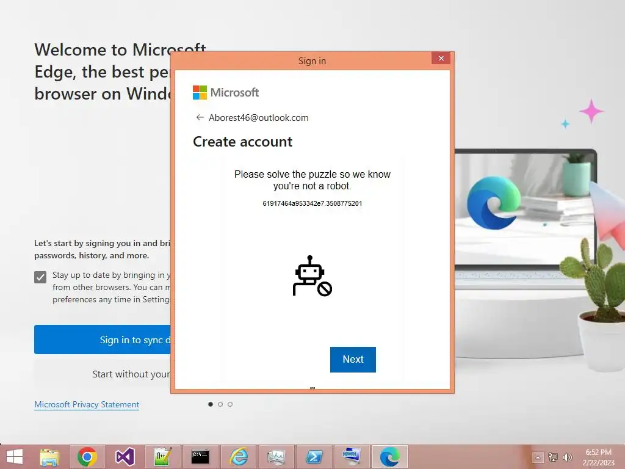
Task: Launch Internet Explorer from the taskbar
Action: pyautogui.click(x=239, y=457)
